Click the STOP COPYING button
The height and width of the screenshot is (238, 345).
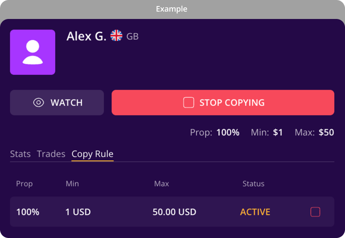tap(223, 103)
